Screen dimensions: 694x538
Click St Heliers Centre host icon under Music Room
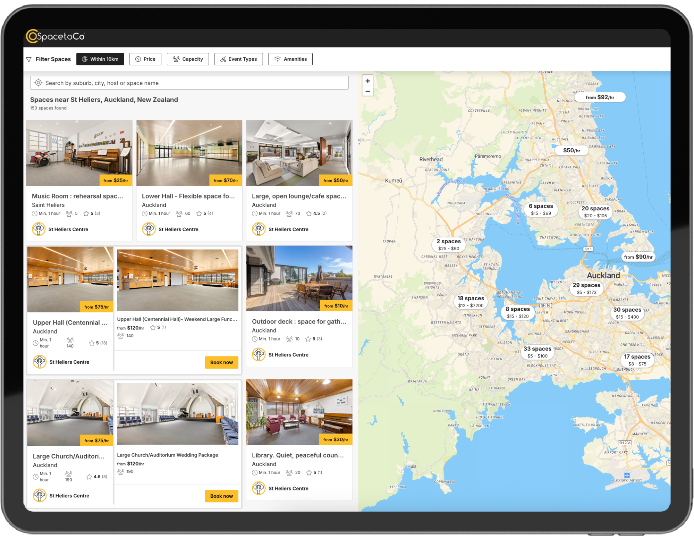(x=39, y=229)
